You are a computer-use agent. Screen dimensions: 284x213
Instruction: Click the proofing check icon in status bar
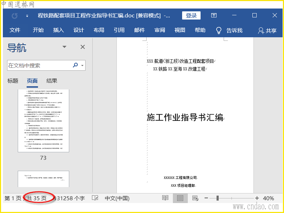(95, 198)
